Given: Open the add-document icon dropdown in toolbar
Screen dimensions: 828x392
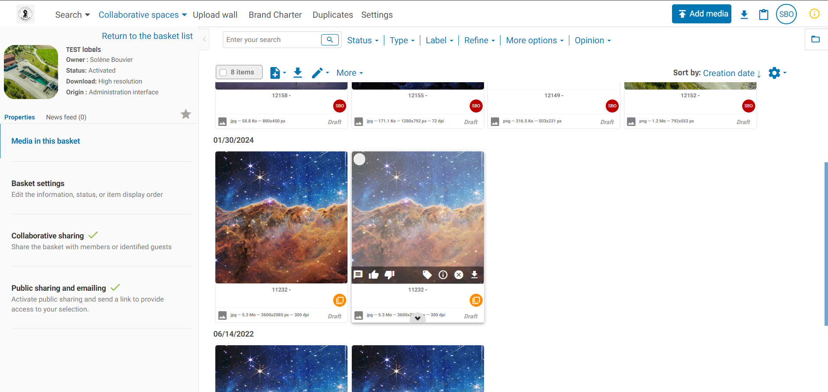Looking at the screenshot, I should click(x=278, y=73).
